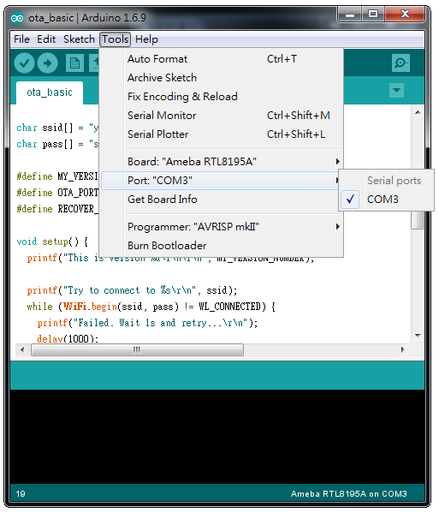Click Burn Bootloader menu item
This screenshot has height=513, width=439.
[x=221, y=246]
